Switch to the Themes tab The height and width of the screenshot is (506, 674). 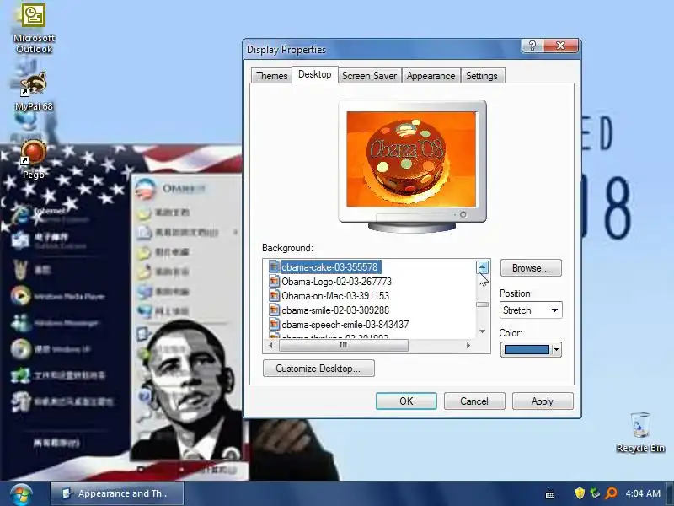[271, 76]
